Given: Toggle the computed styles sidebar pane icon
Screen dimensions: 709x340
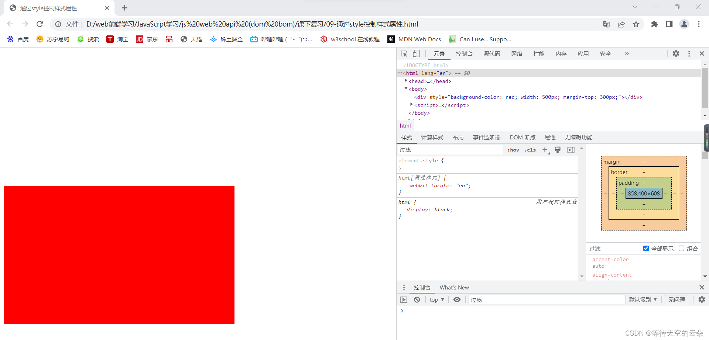Looking at the screenshot, I should click(x=571, y=150).
